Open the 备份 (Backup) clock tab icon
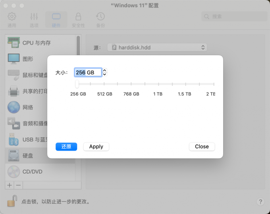Image resolution: width=270 pixels, height=214 pixels. click(100, 17)
